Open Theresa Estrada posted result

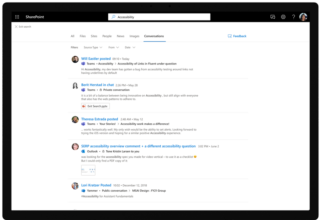click(100, 119)
